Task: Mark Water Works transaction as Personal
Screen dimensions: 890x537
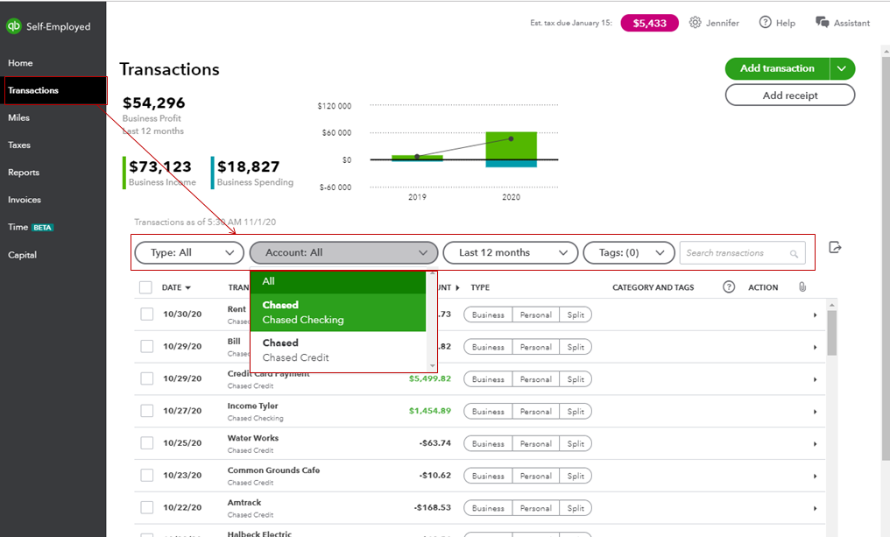Action: (x=536, y=444)
